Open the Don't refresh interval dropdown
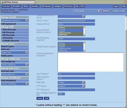Viewport: 127px width, 108px height. [x=99, y=11]
